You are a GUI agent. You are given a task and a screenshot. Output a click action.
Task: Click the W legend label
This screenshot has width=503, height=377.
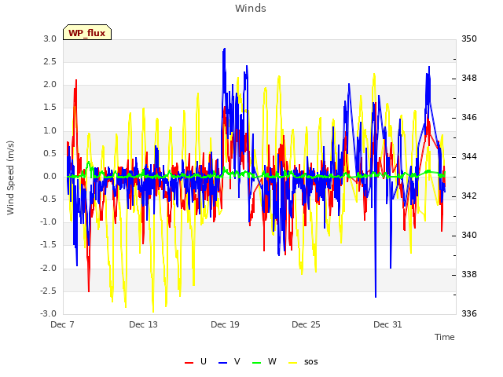pos(272,361)
